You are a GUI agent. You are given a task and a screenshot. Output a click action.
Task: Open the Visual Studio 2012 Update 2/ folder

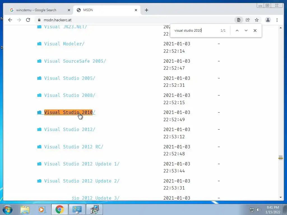pos(82,181)
